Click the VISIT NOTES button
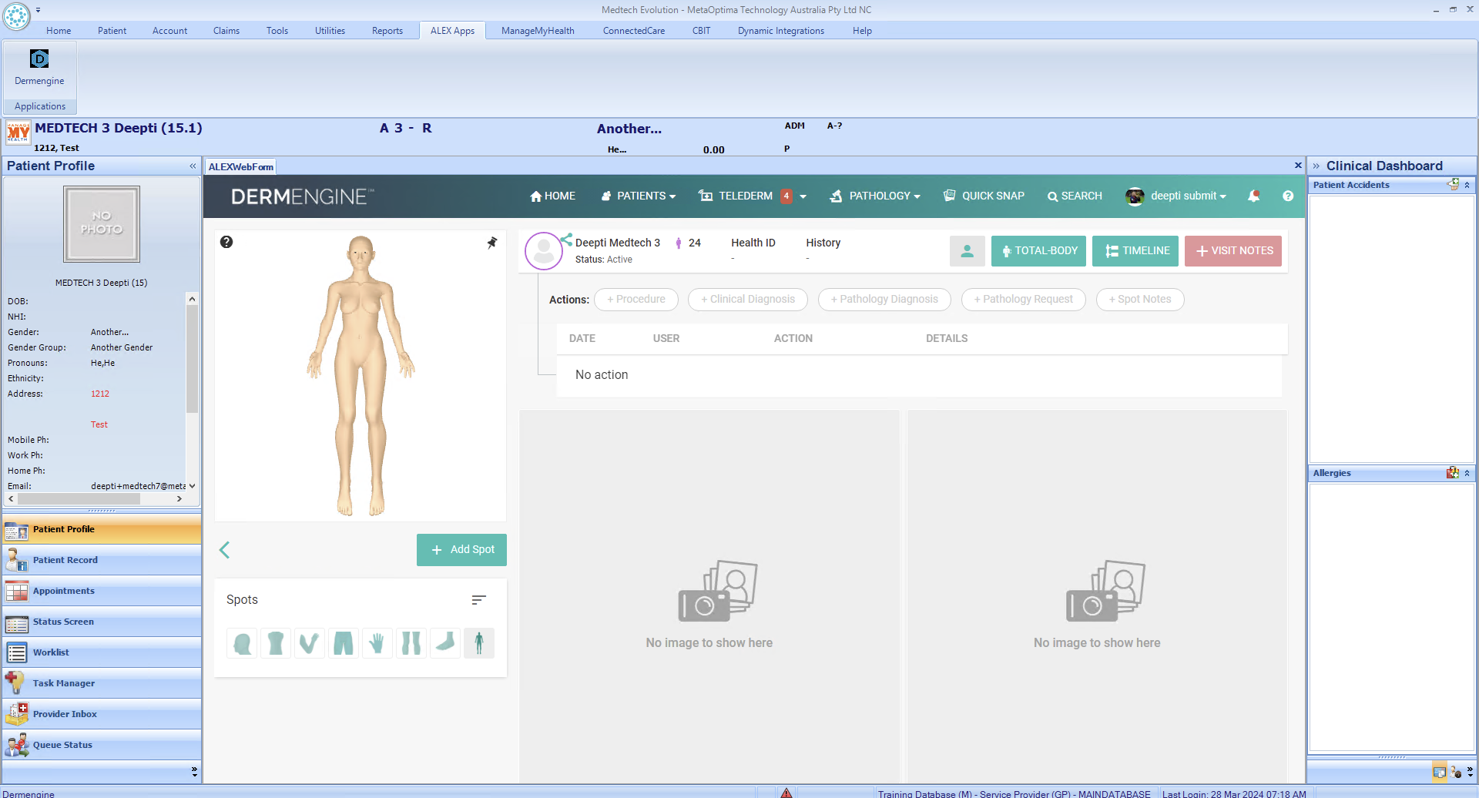 point(1232,250)
